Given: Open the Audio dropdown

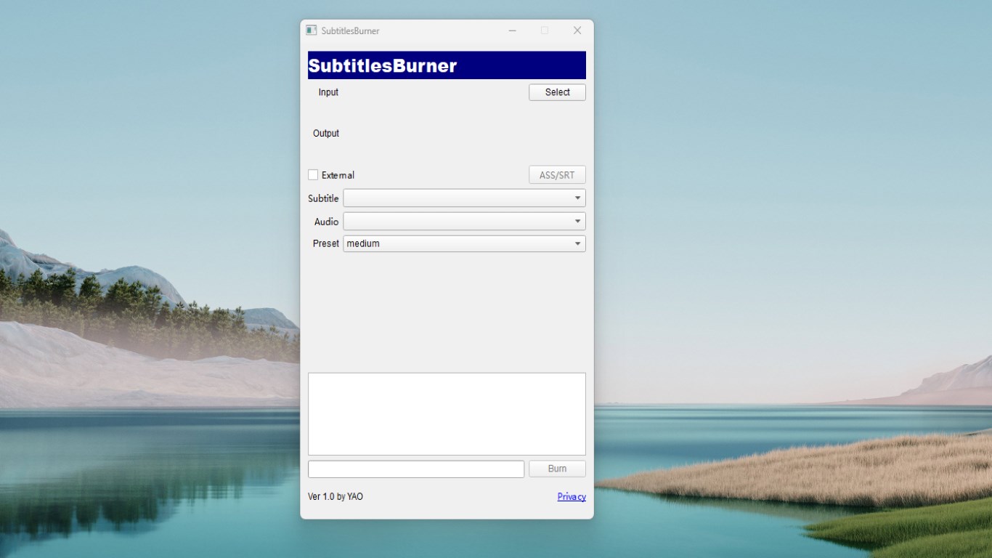Looking at the screenshot, I should 464,221.
